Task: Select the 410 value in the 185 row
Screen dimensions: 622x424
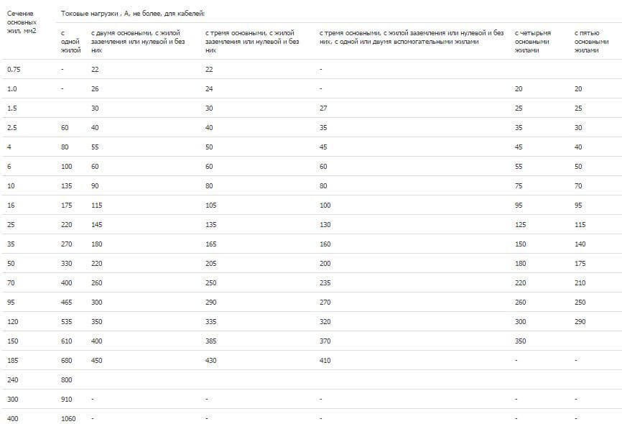Action: 325,360
